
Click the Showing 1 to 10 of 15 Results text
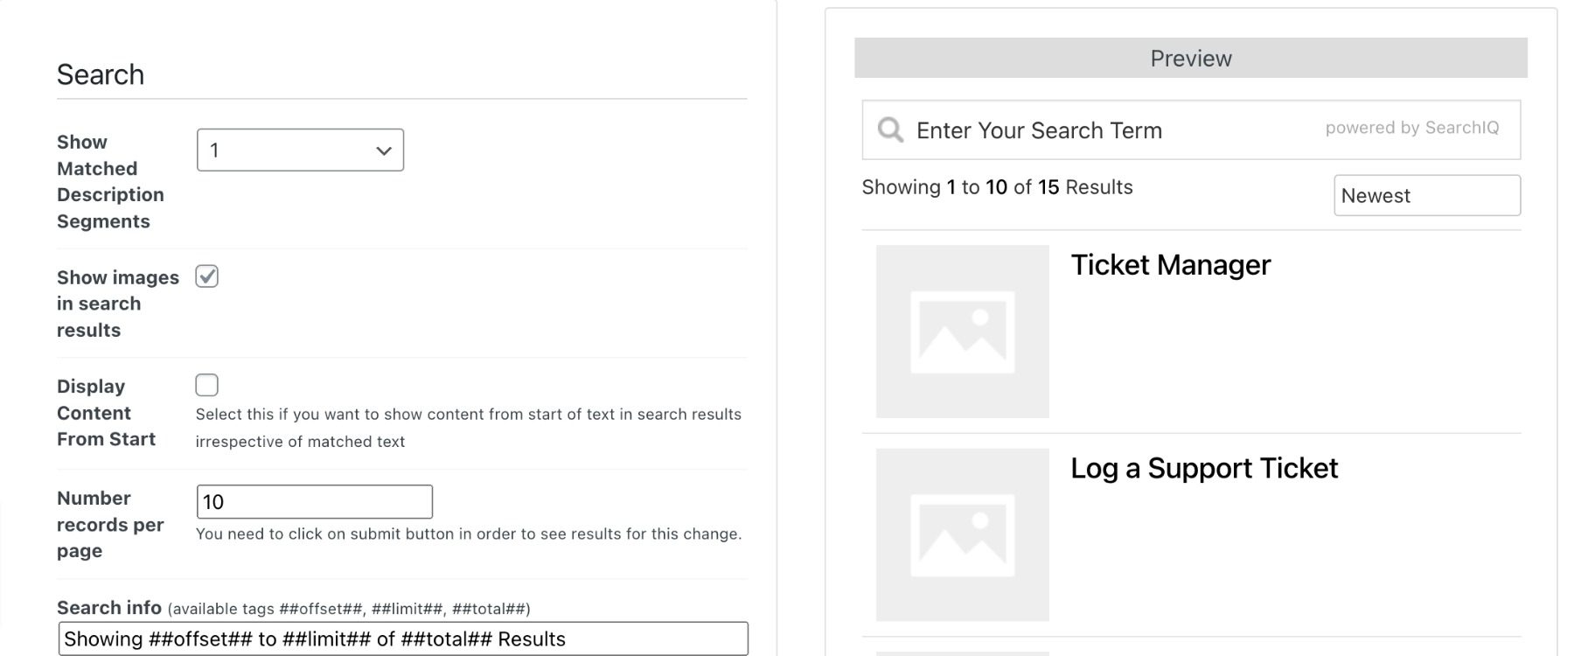coord(996,186)
